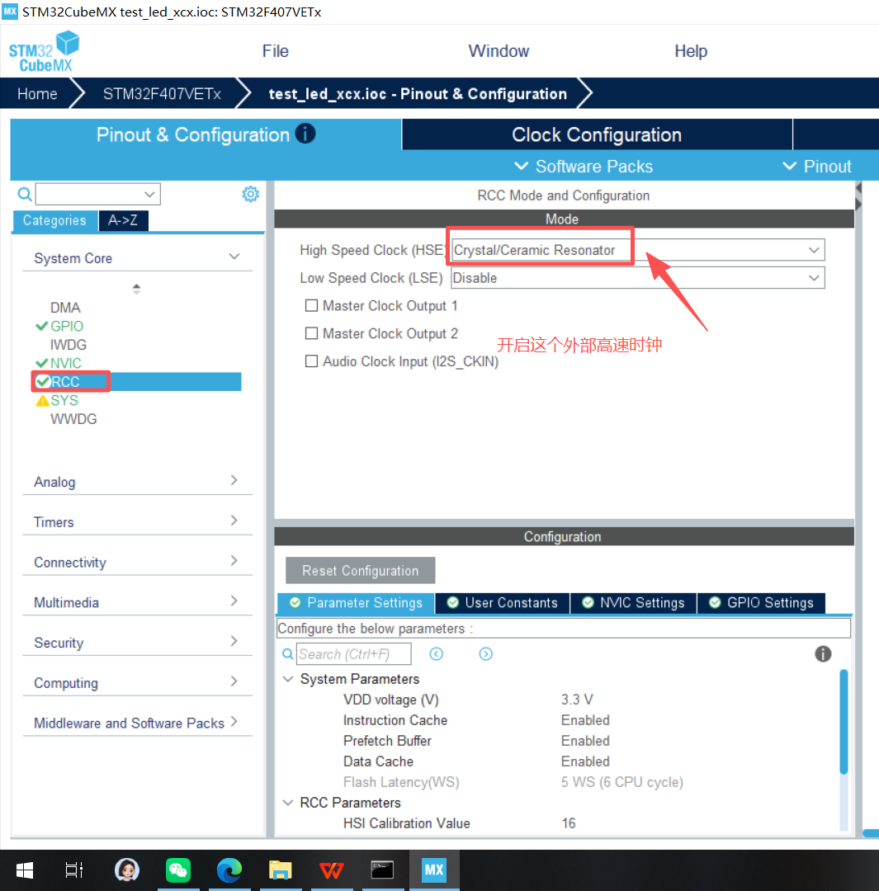
Task: Open the User Constants tab
Action: tap(503, 603)
